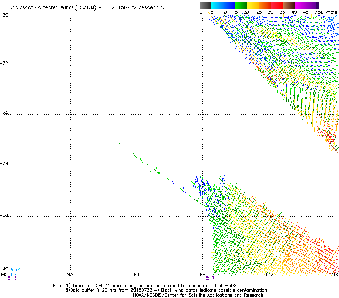This screenshot has width=339, height=298.
Task: Click the longitude label 102
Action: [269, 274]
